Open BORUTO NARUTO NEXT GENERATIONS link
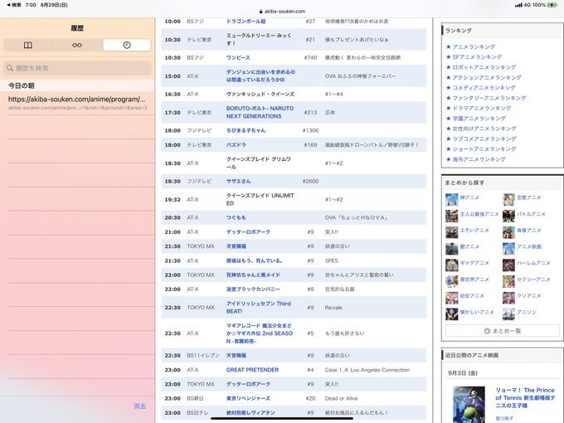564x423 pixels. pos(260,112)
